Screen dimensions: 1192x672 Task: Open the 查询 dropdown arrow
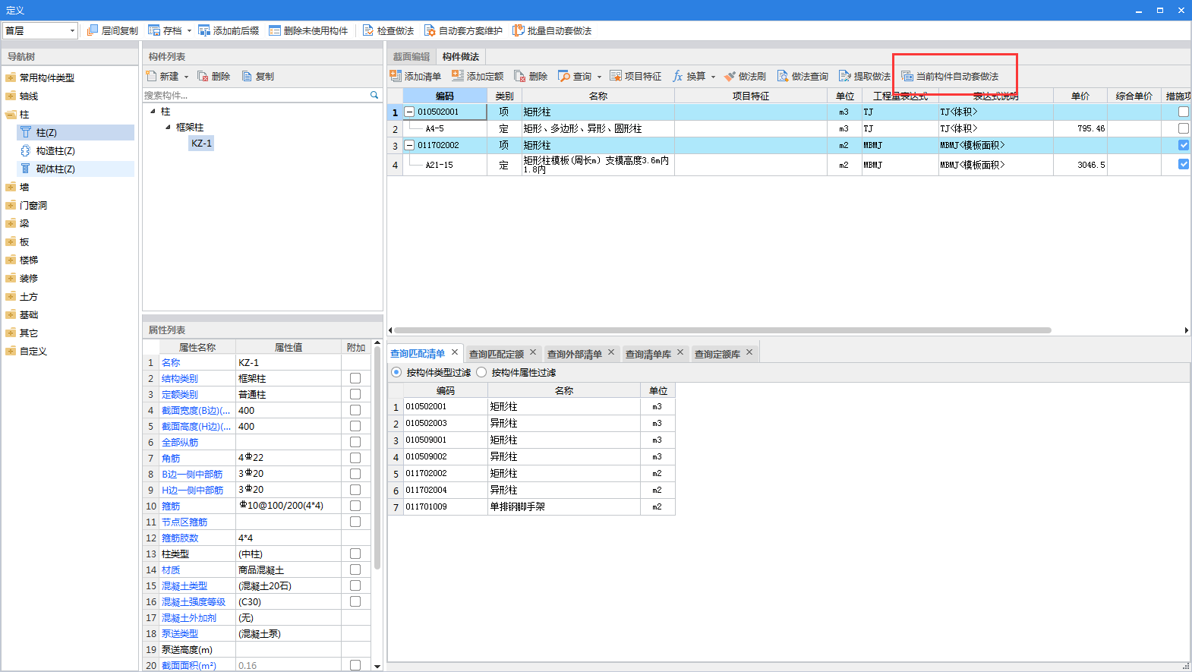pyautogui.click(x=599, y=77)
